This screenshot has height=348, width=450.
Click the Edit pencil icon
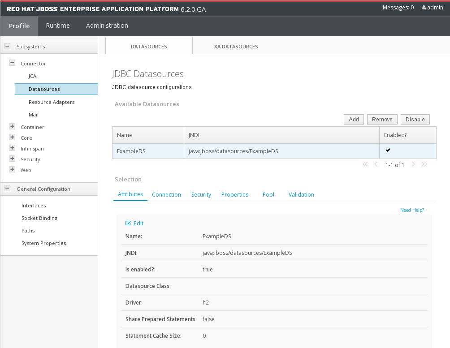point(128,223)
